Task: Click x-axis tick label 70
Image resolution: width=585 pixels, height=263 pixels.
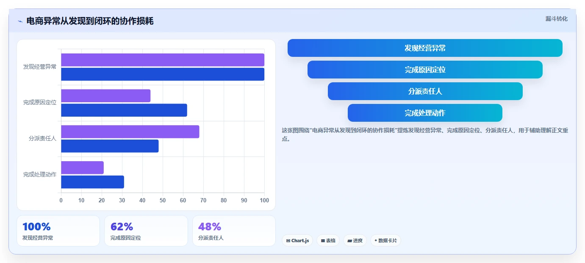Action: (203, 200)
